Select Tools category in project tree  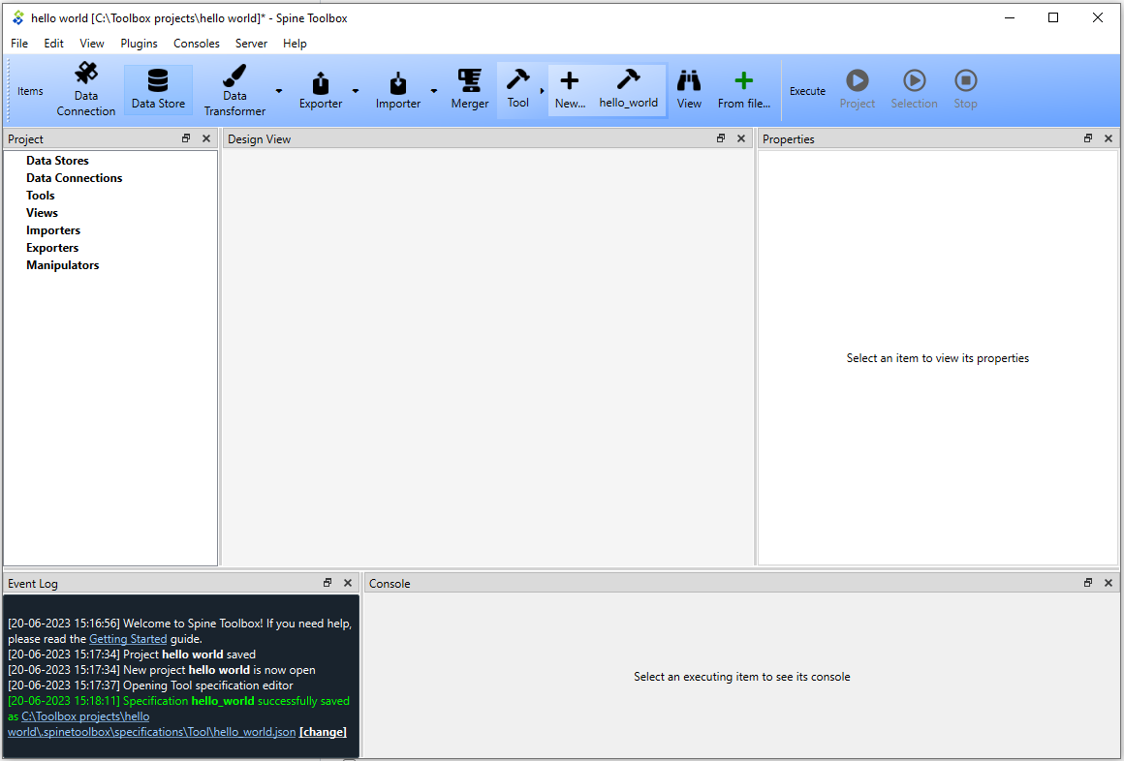(x=41, y=195)
